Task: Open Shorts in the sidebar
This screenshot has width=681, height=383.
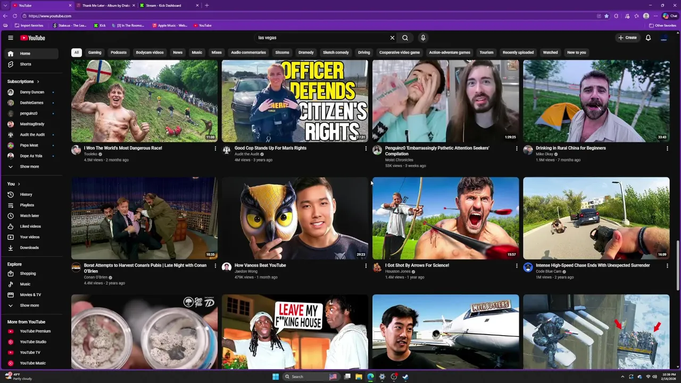Action: point(26,64)
